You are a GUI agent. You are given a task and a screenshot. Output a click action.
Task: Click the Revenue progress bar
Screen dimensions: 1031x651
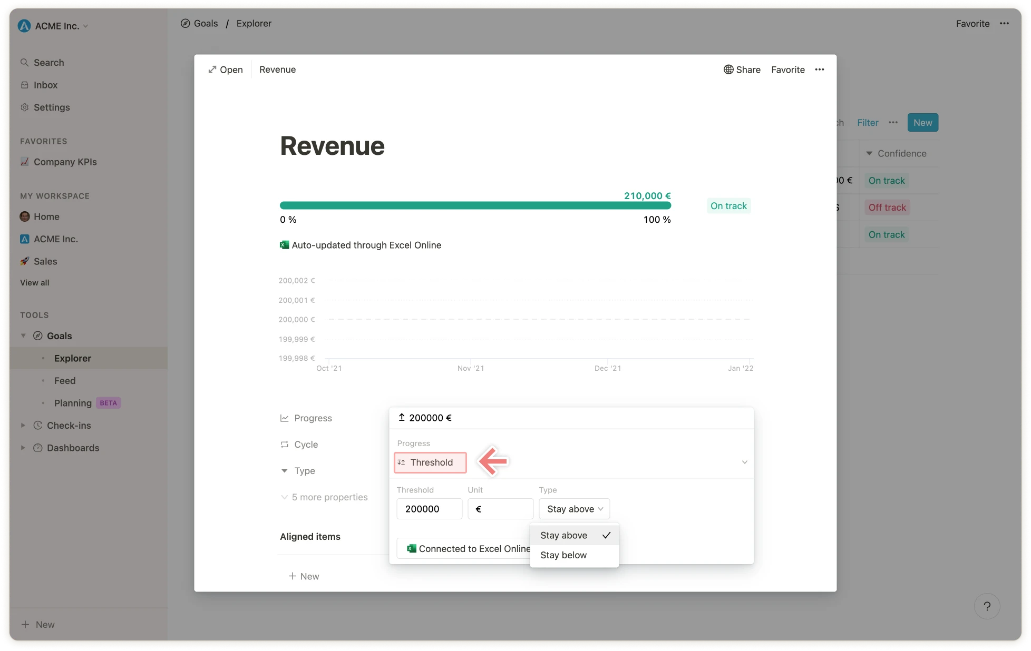[x=475, y=205]
